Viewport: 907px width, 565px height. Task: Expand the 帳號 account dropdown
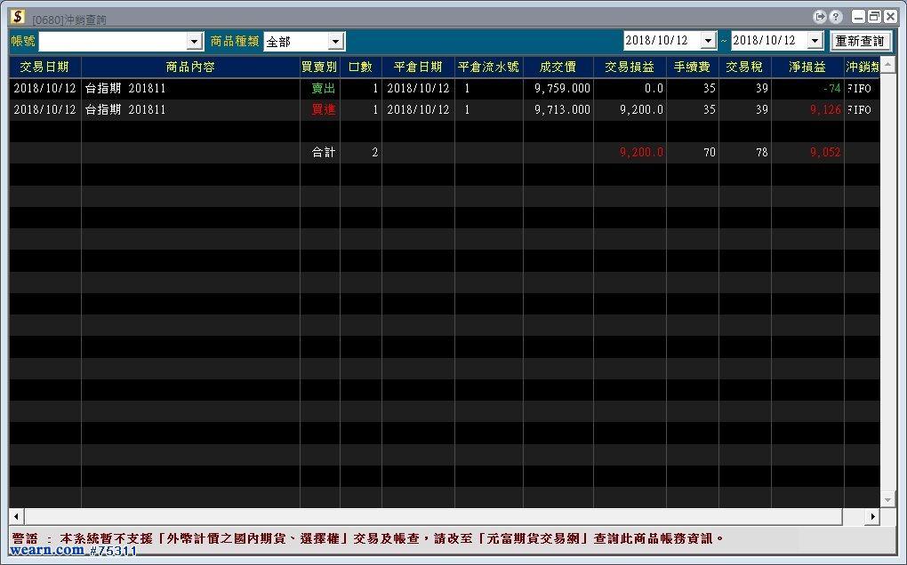[x=195, y=41]
